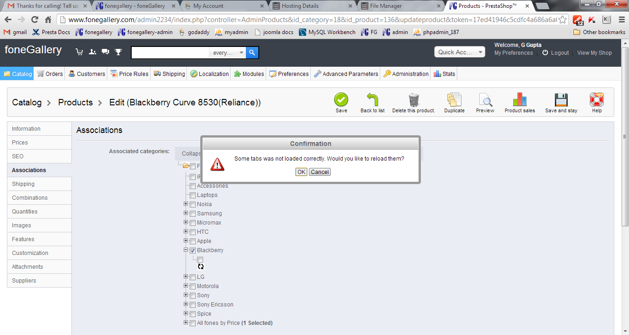Check the Nokia category checkbox

click(192, 204)
